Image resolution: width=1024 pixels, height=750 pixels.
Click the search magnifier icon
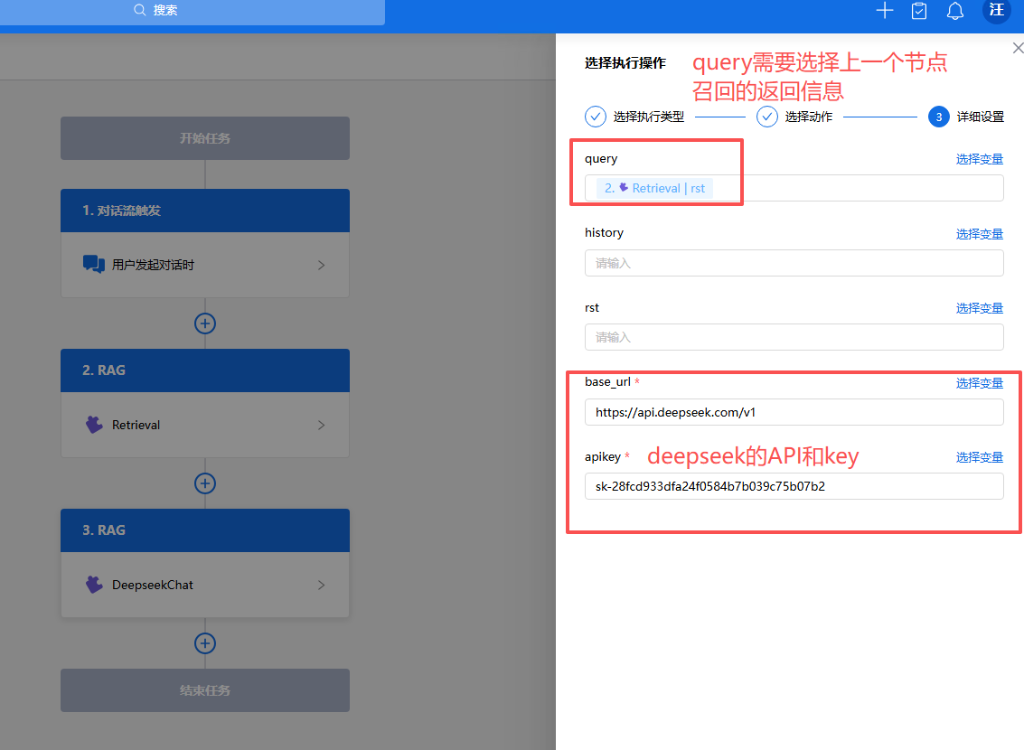click(139, 10)
